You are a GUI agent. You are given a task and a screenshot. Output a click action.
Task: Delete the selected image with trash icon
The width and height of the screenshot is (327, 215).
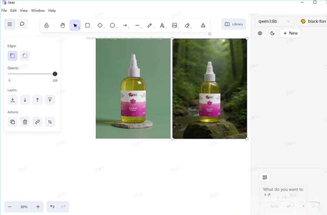(x=25, y=122)
